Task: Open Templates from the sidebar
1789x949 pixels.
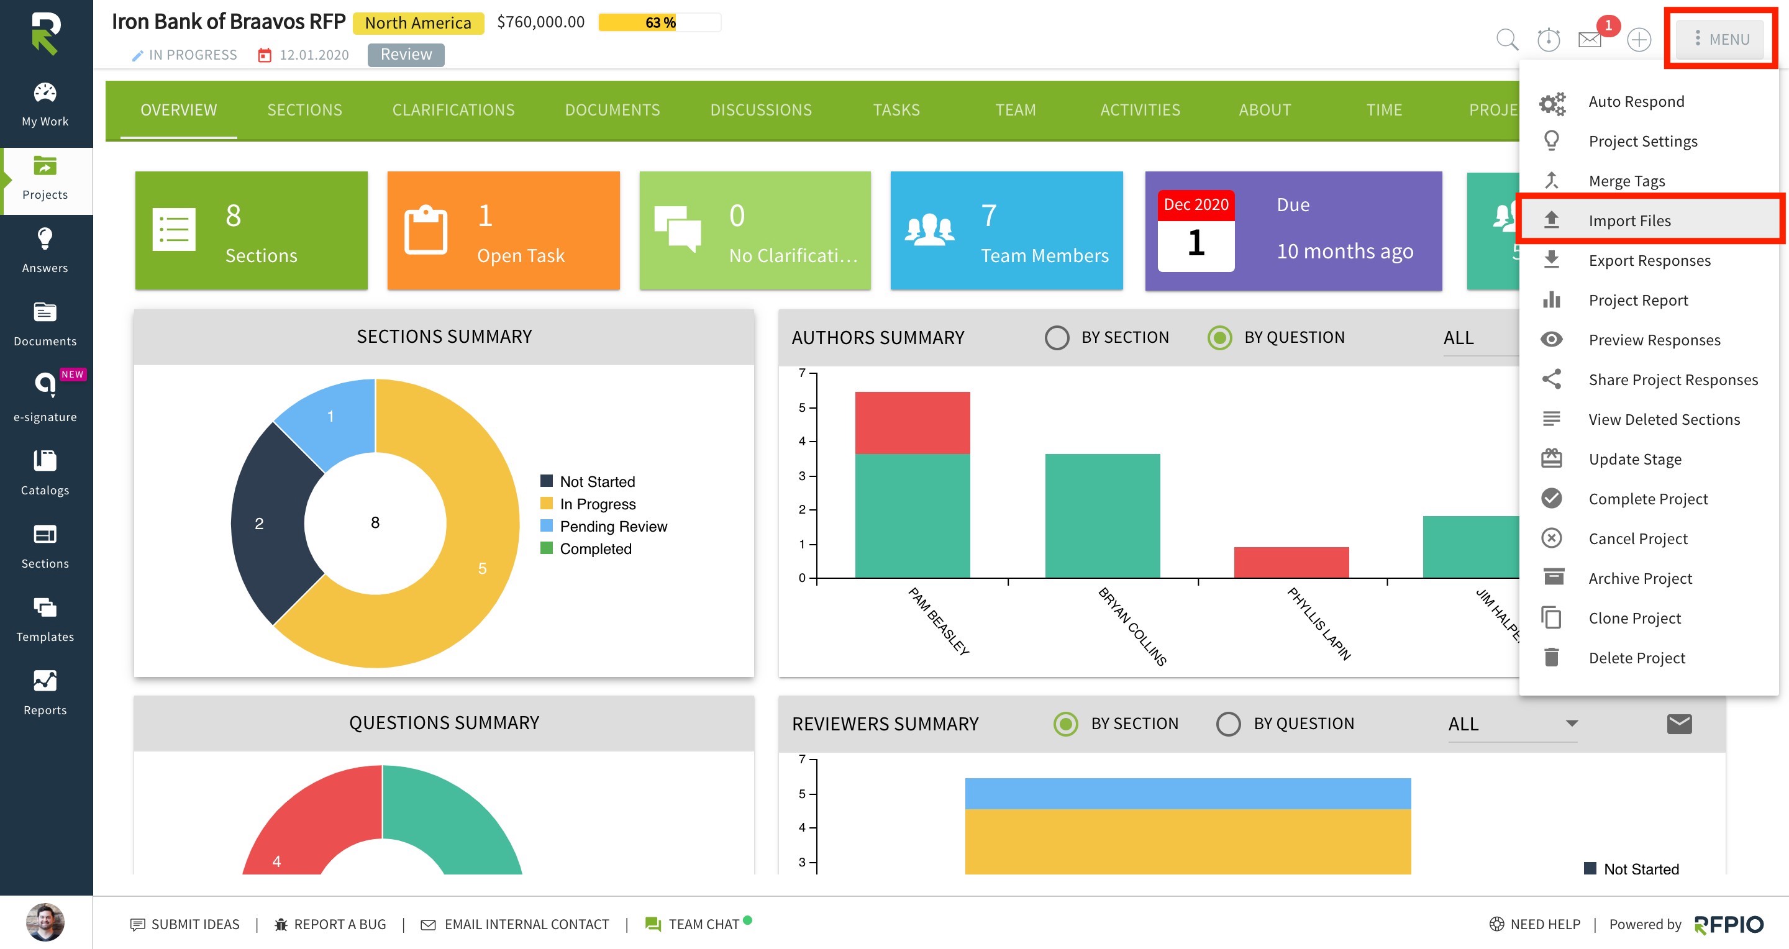Action: [x=45, y=620]
